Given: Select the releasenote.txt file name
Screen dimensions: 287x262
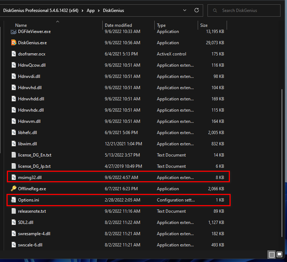Looking at the screenshot, I should [x=32, y=211].
